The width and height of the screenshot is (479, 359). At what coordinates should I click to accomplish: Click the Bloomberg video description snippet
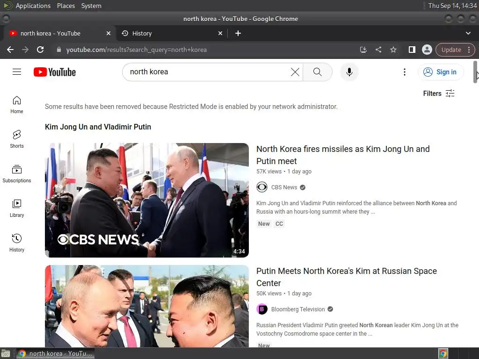click(x=357, y=330)
